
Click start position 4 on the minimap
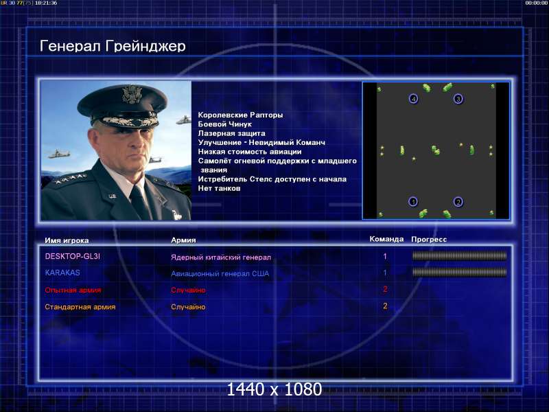point(414,99)
